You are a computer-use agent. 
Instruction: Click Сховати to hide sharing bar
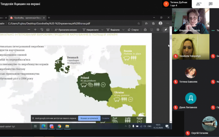point(105,118)
